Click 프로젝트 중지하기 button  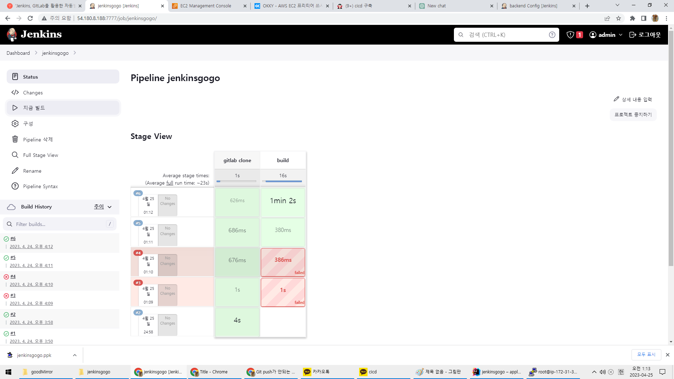coord(633,115)
